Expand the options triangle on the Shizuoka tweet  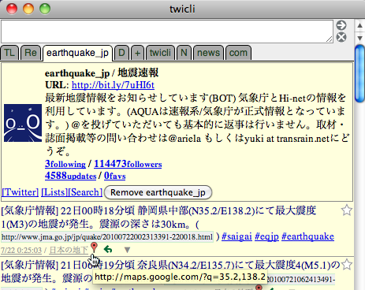pos(127,250)
